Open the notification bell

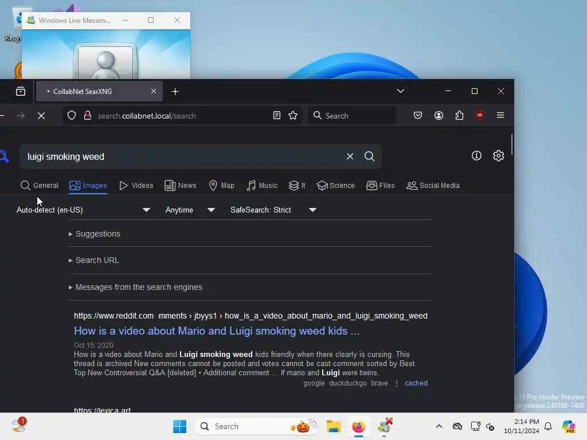(x=548, y=426)
